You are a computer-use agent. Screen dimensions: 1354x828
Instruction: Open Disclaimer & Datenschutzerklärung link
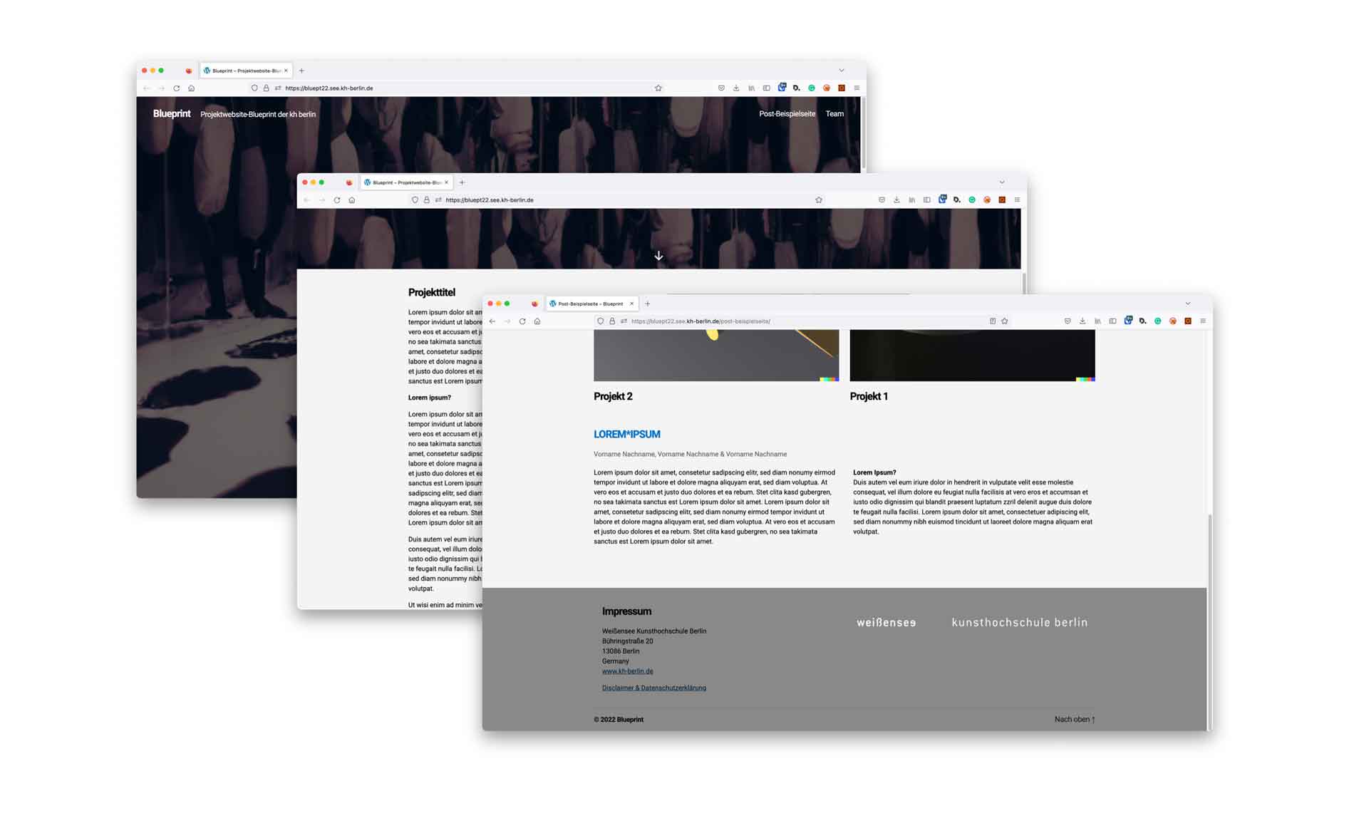(654, 688)
